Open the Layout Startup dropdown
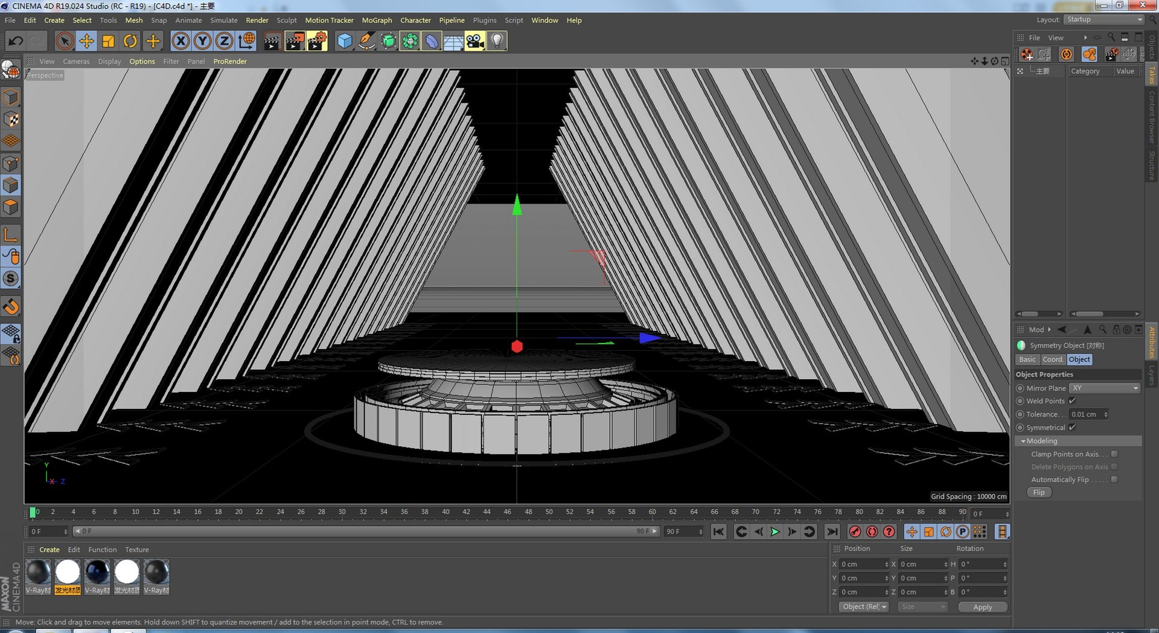This screenshot has height=633, width=1159. pyautogui.click(x=1104, y=19)
